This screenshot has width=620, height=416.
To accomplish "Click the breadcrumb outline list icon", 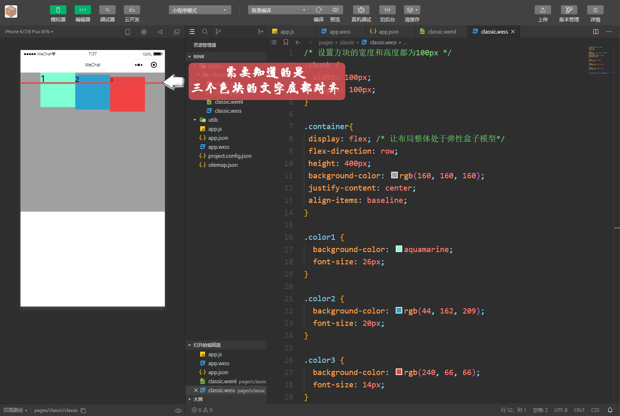I will tap(274, 42).
